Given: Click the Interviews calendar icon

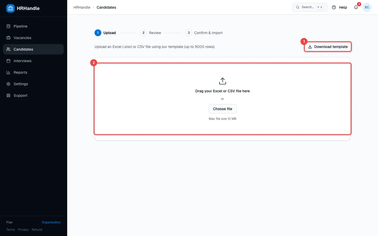Looking at the screenshot, I should tap(8, 61).
